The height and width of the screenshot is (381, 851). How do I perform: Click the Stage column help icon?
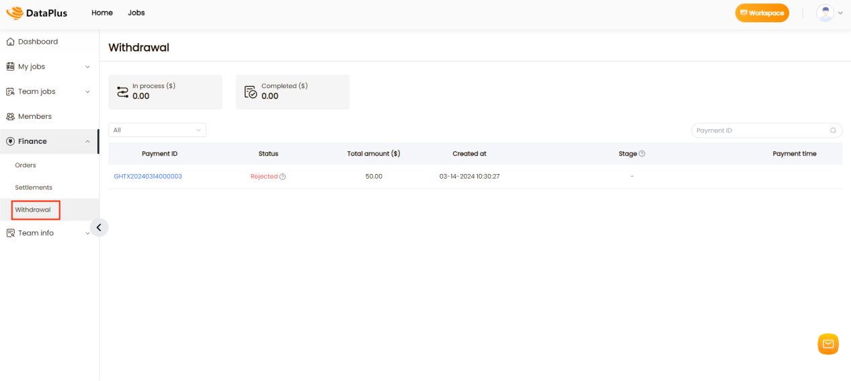(642, 154)
